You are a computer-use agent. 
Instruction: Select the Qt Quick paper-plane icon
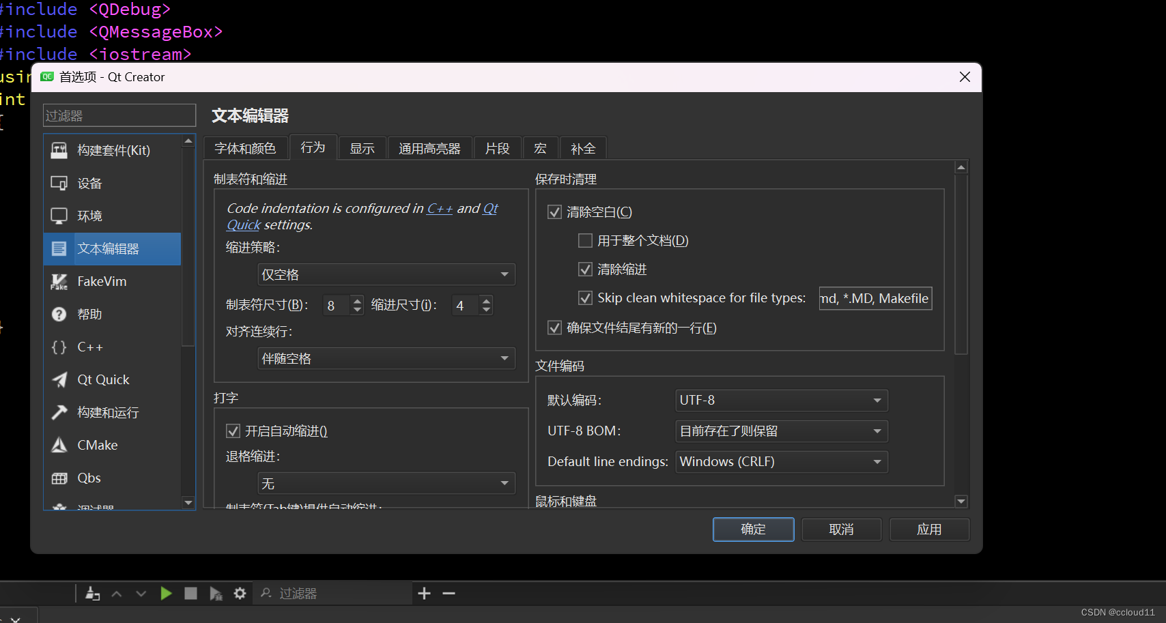coord(59,379)
